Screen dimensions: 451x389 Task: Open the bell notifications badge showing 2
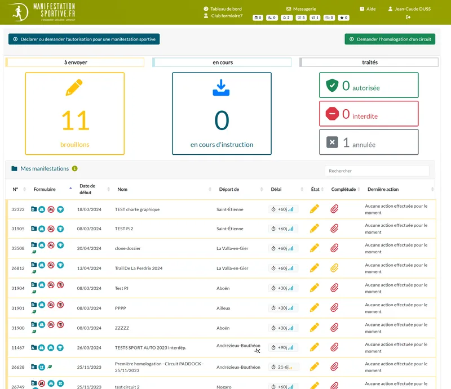(286, 18)
